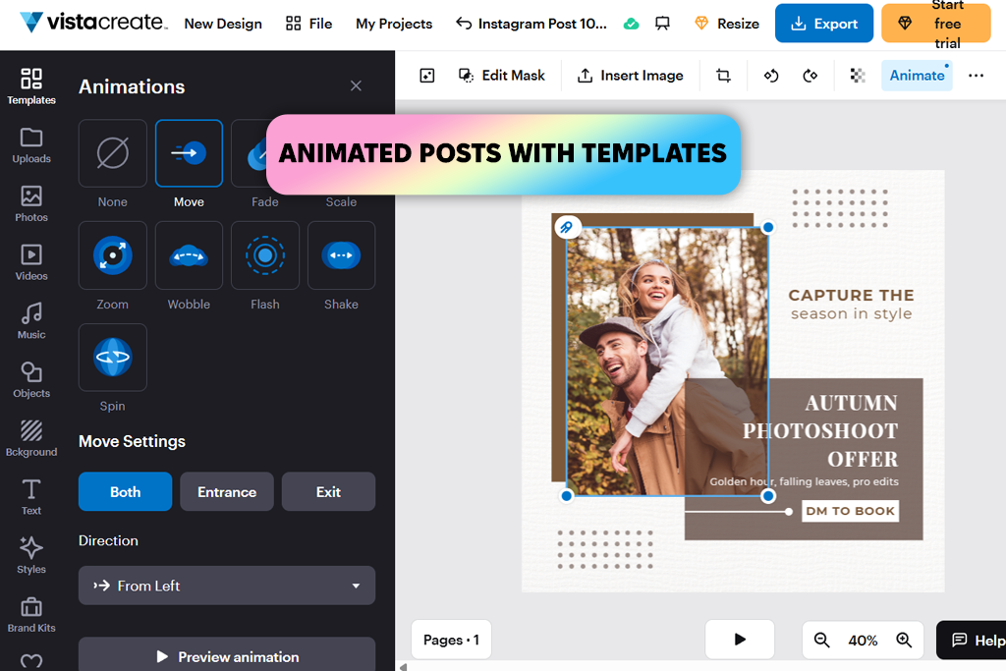
Task: Set move animation to Exit
Action: 328,492
